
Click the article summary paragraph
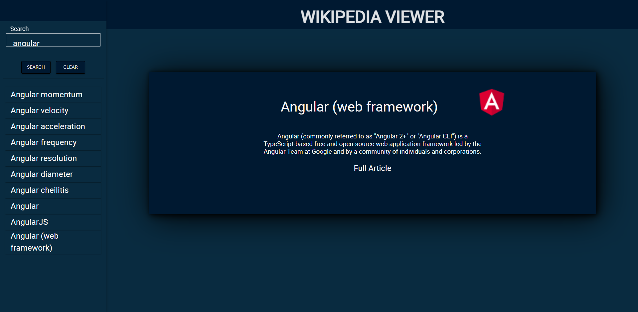coord(373,144)
